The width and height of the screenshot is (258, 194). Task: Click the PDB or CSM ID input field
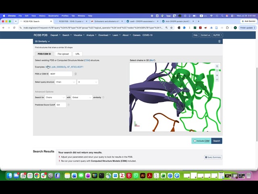click(x=60, y=74)
